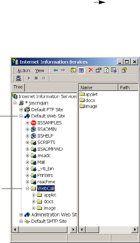140x243 pixels.
Task: Expand the IISSAMPLES node
Action: [27, 123]
